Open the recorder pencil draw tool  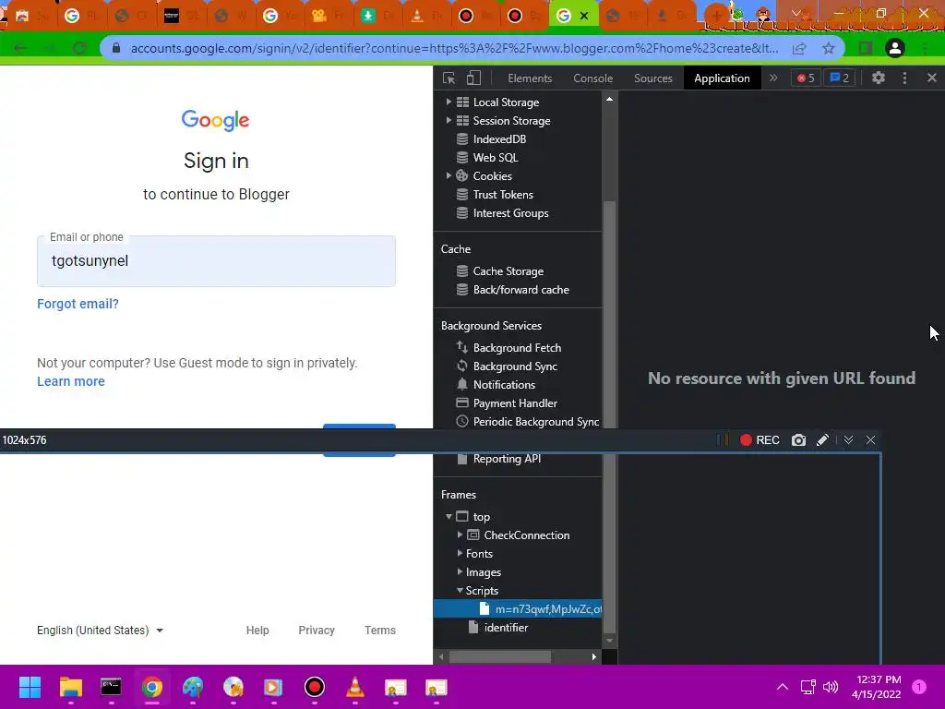click(x=822, y=440)
